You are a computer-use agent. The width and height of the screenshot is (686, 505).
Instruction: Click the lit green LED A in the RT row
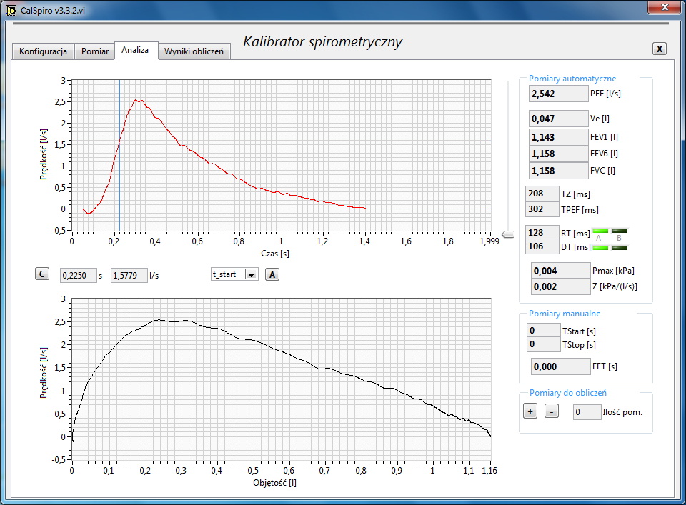(600, 231)
